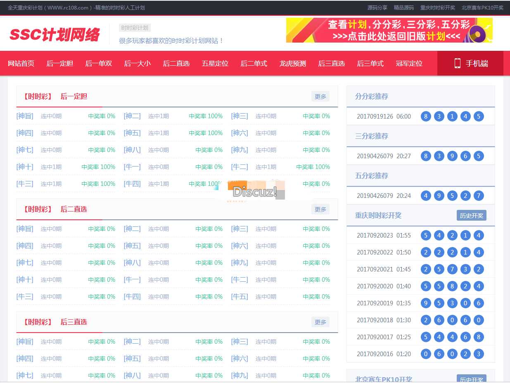This screenshot has height=383, width=510.
Task: Open [神五] plan in 后一定胆 section
Action: click(x=132, y=133)
